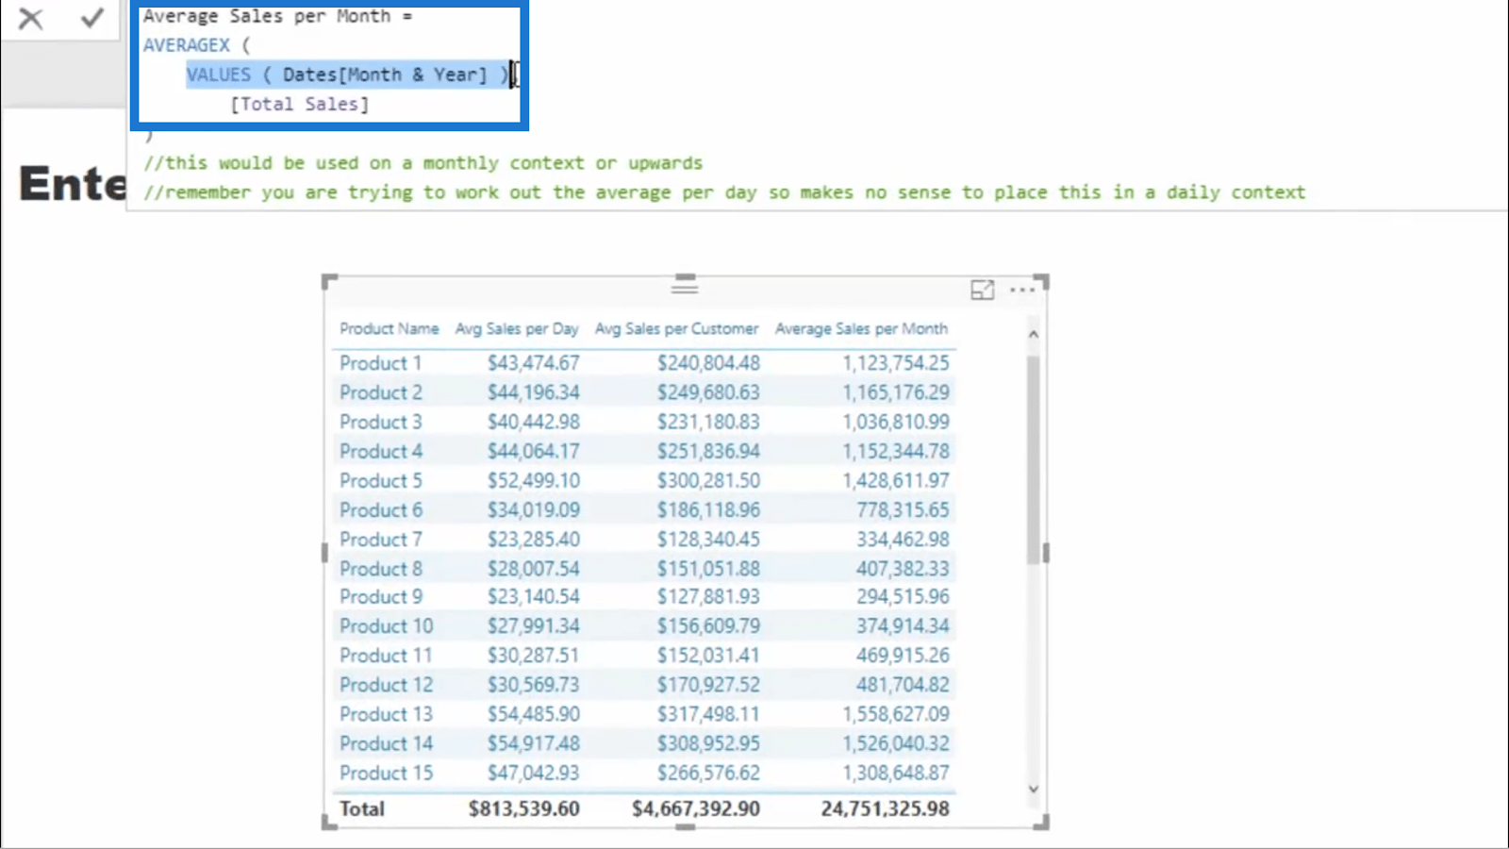Screen dimensions: 1509x849
Task: Select the Product 6 row label
Action: coord(380,509)
